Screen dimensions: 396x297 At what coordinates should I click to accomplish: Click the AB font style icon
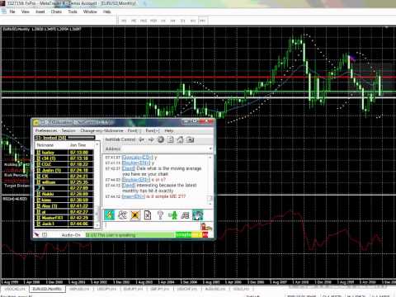pyautogui.click(x=185, y=215)
